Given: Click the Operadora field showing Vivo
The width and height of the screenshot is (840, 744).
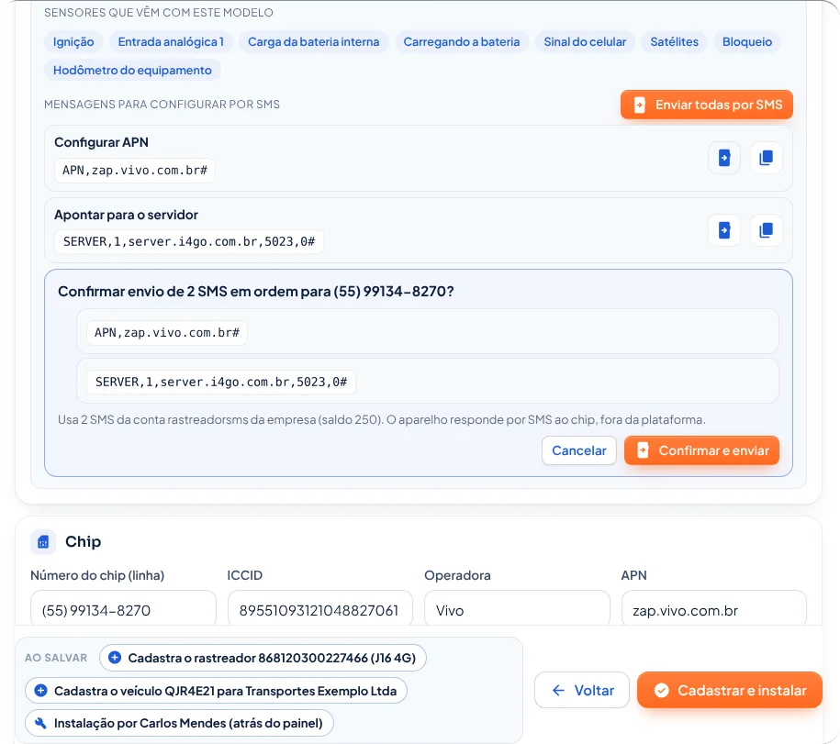Looking at the screenshot, I should (517, 610).
